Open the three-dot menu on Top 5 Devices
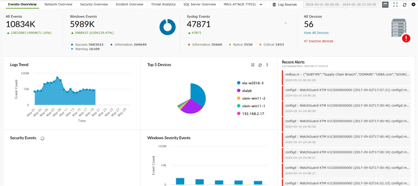The image size is (418, 186). 267,65
